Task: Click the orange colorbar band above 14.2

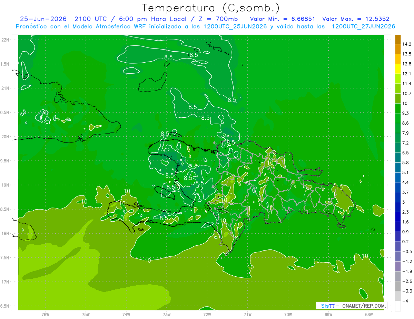Action: 398,39
